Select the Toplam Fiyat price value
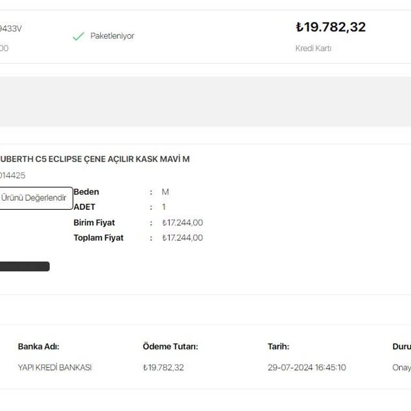Viewport: 411px width, 411px height. coord(182,238)
